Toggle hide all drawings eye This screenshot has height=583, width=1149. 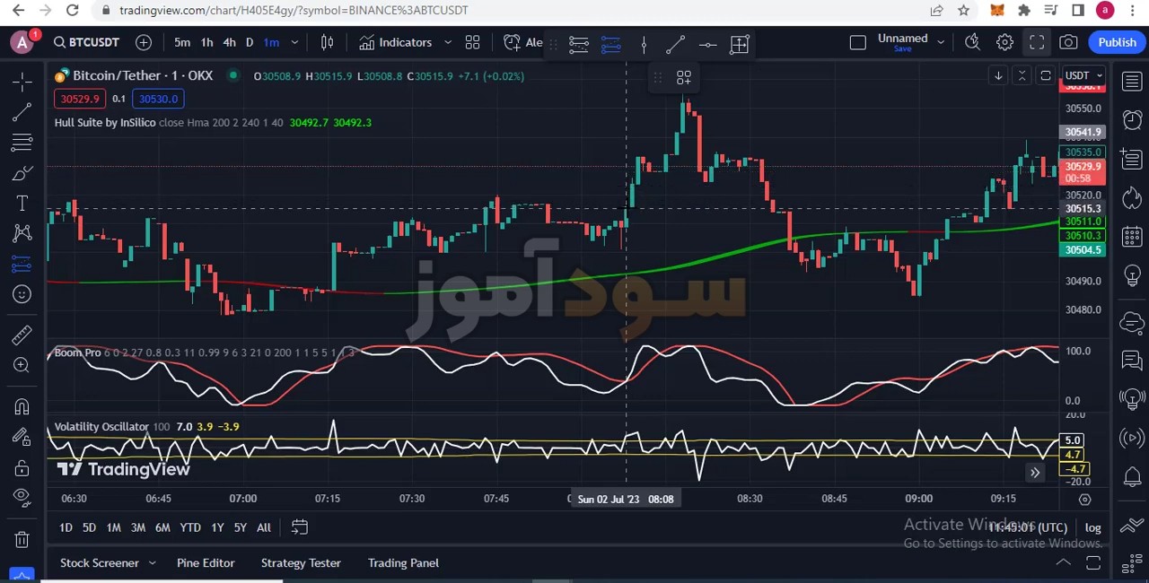tap(22, 498)
